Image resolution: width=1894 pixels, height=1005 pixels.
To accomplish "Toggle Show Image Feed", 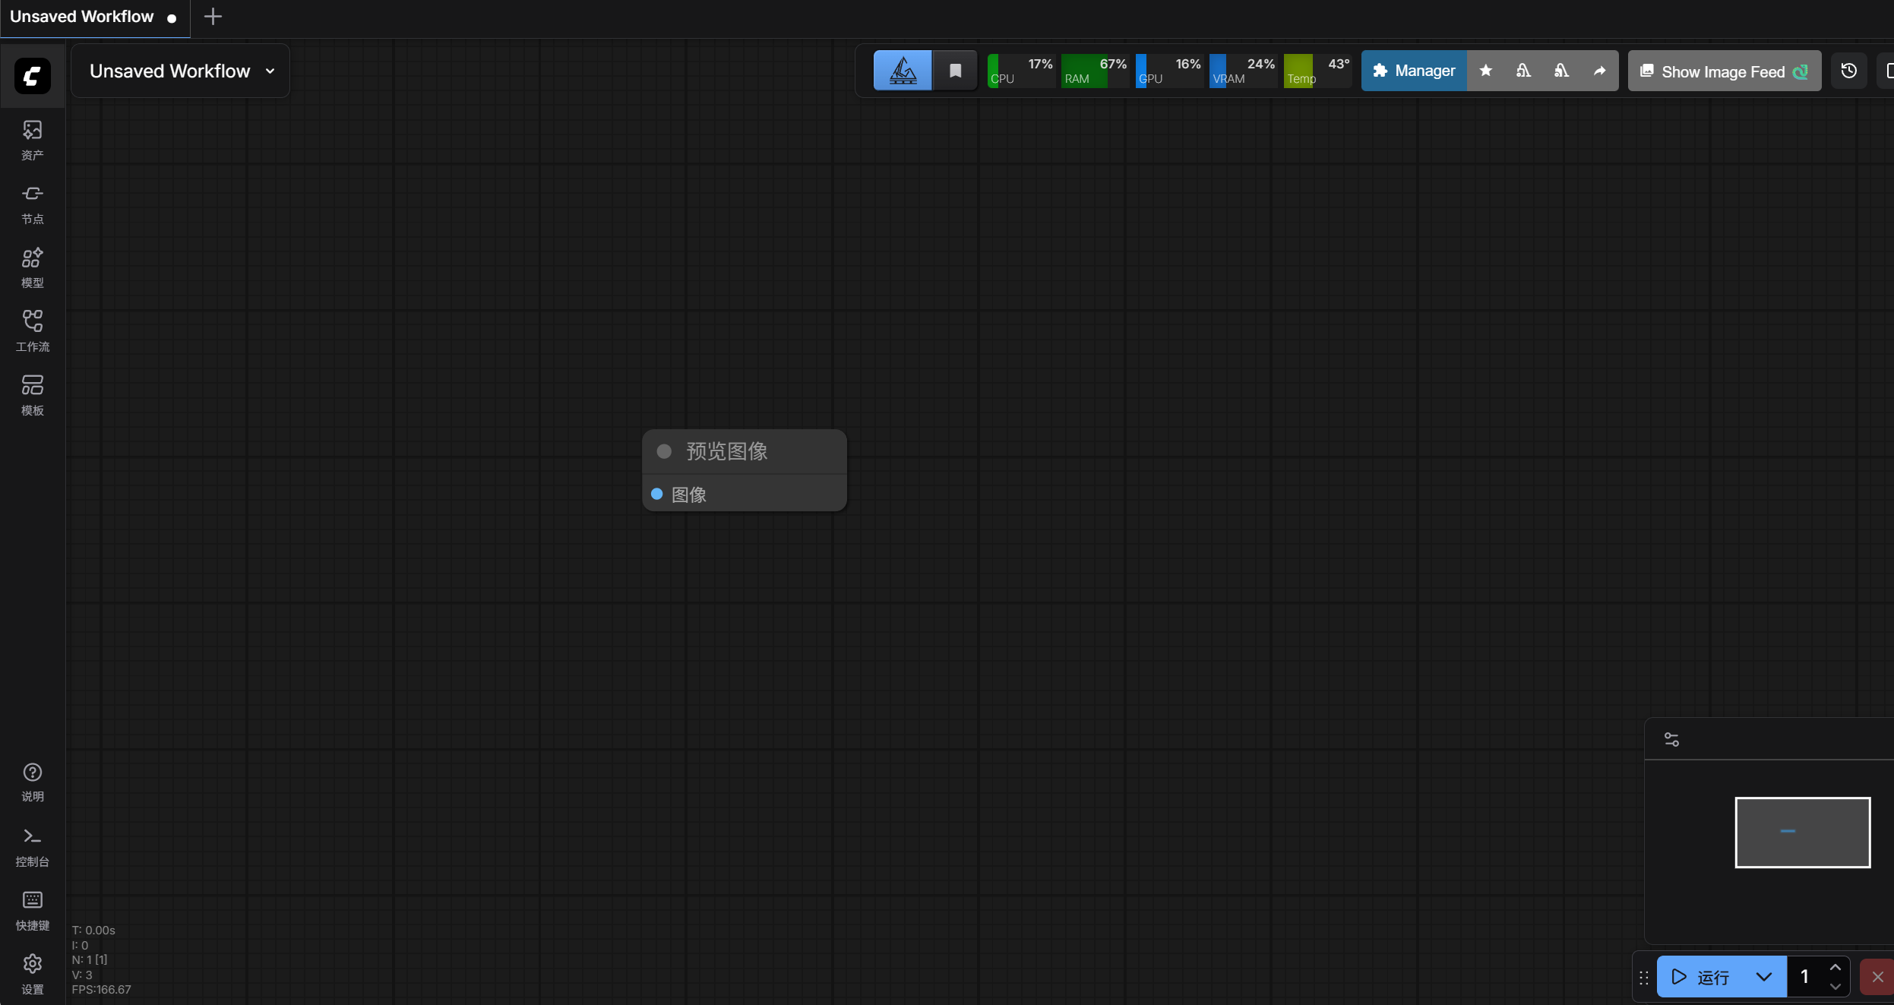I will click(1723, 71).
